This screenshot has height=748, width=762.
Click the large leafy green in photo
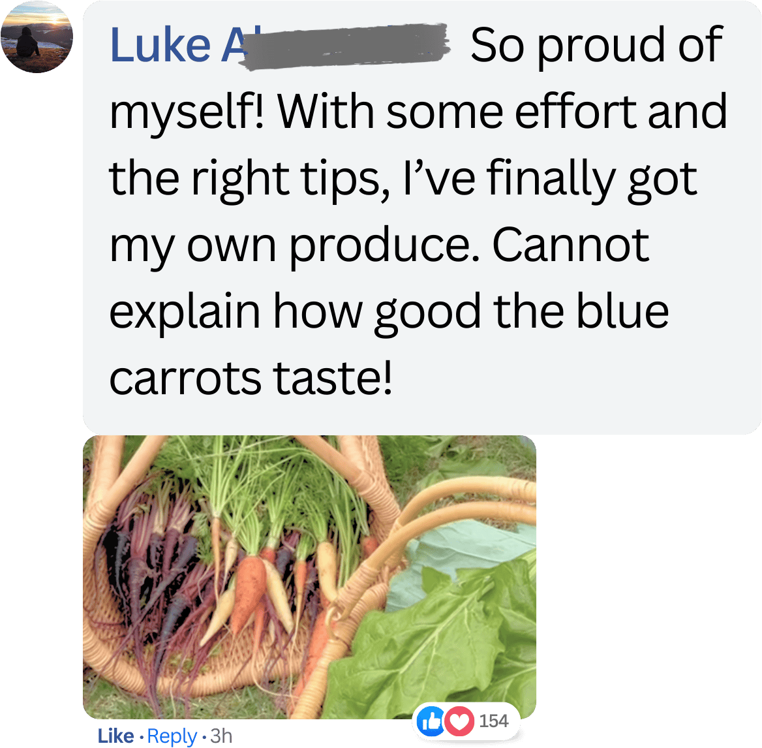[x=437, y=642]
